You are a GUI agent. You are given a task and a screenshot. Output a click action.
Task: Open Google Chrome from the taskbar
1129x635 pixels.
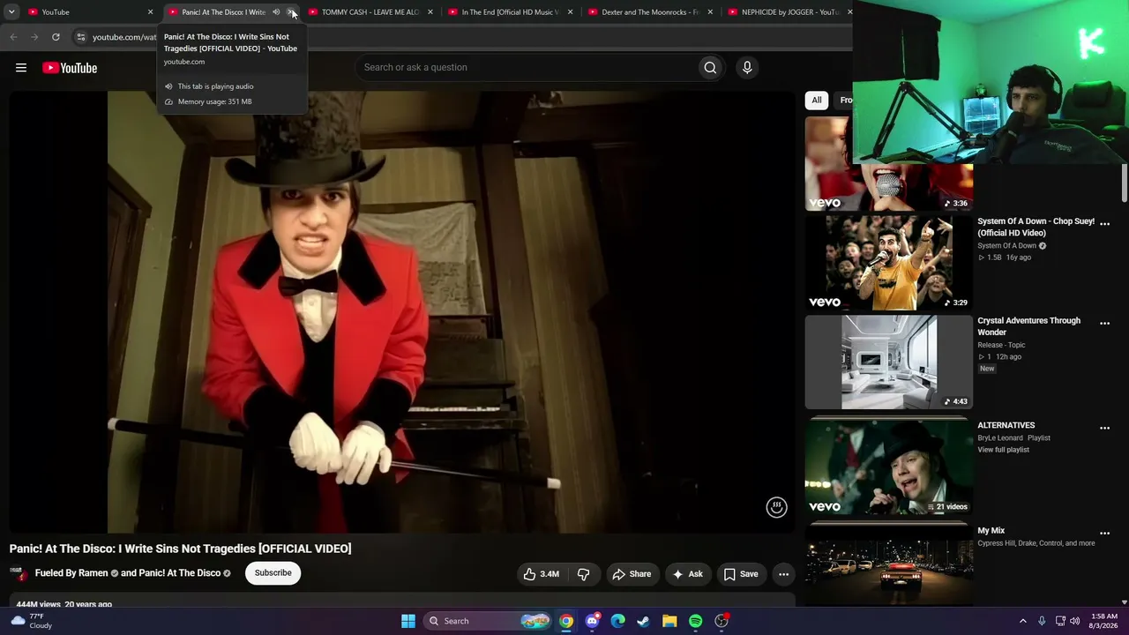click(x=566, y=621)
